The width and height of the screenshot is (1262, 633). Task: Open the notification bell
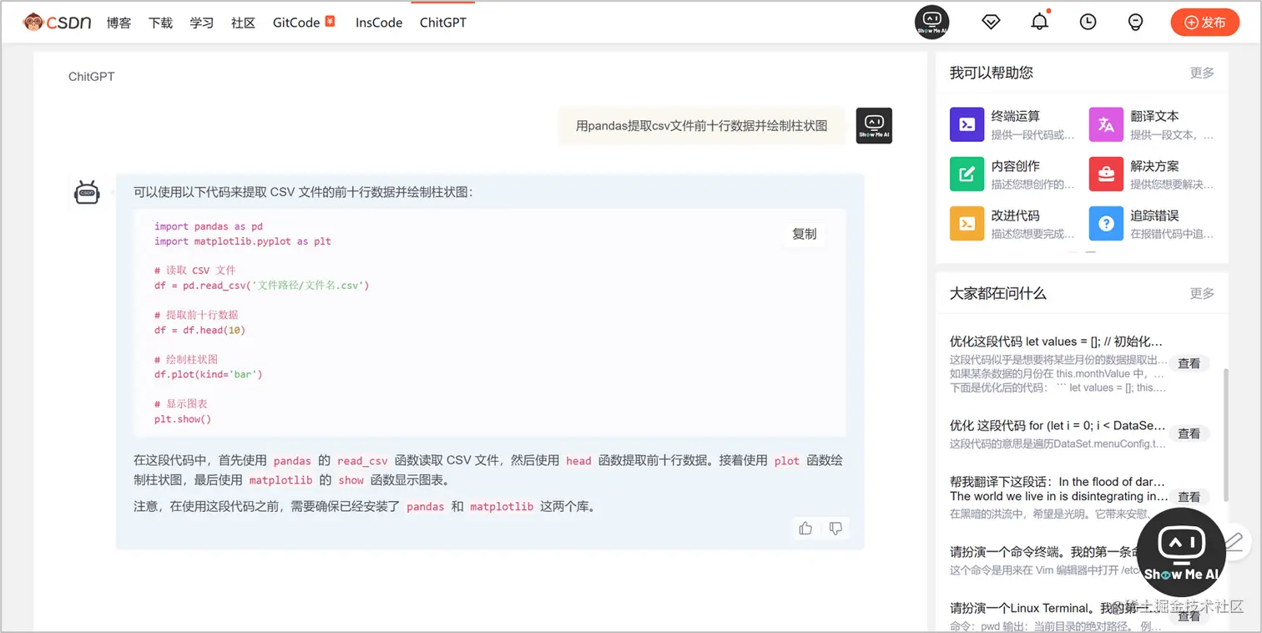[1039, 22]
